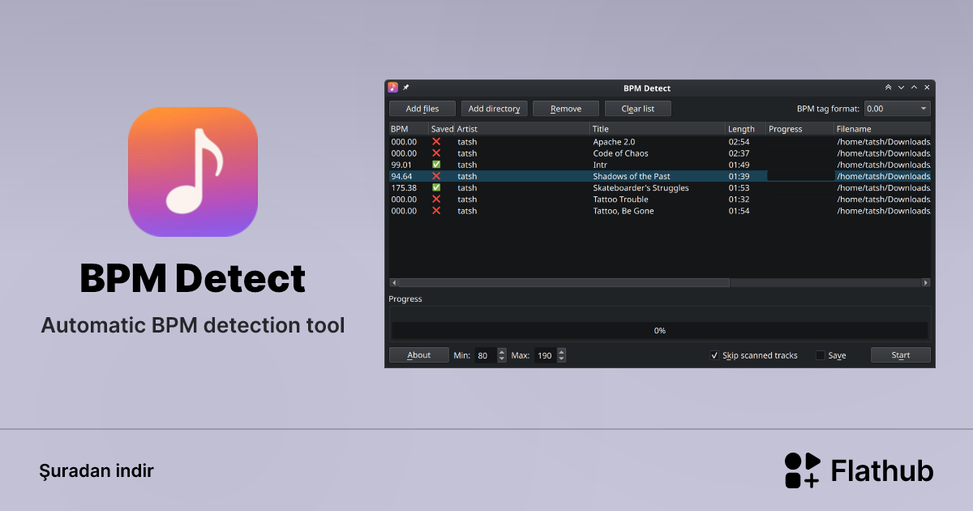Image resolution: width=973 pixels, height=511 pixels.
Task: Decrease the Max BPM value with down arrow
Action: click(561, 359)
